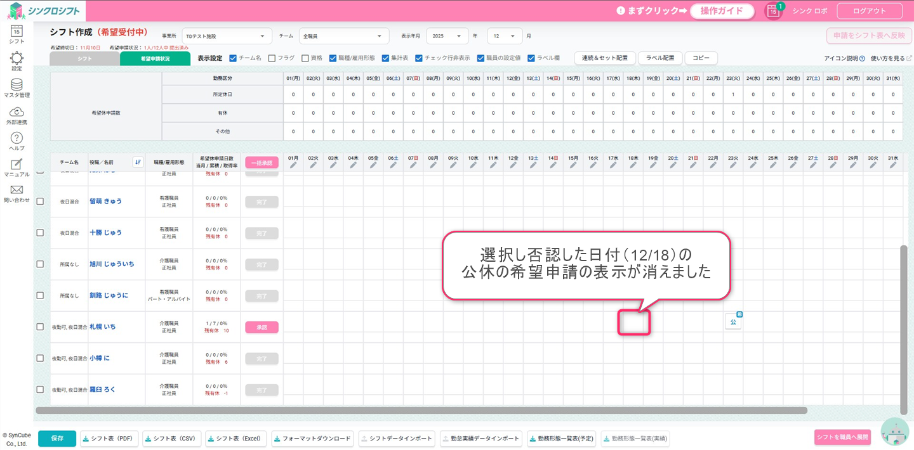Open the Manual icon in sidebar
The image size is (914, 450).
point(17,165)
